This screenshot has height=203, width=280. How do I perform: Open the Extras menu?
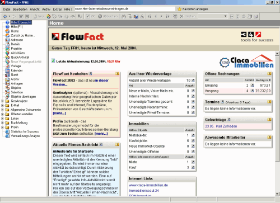(57, 9)
